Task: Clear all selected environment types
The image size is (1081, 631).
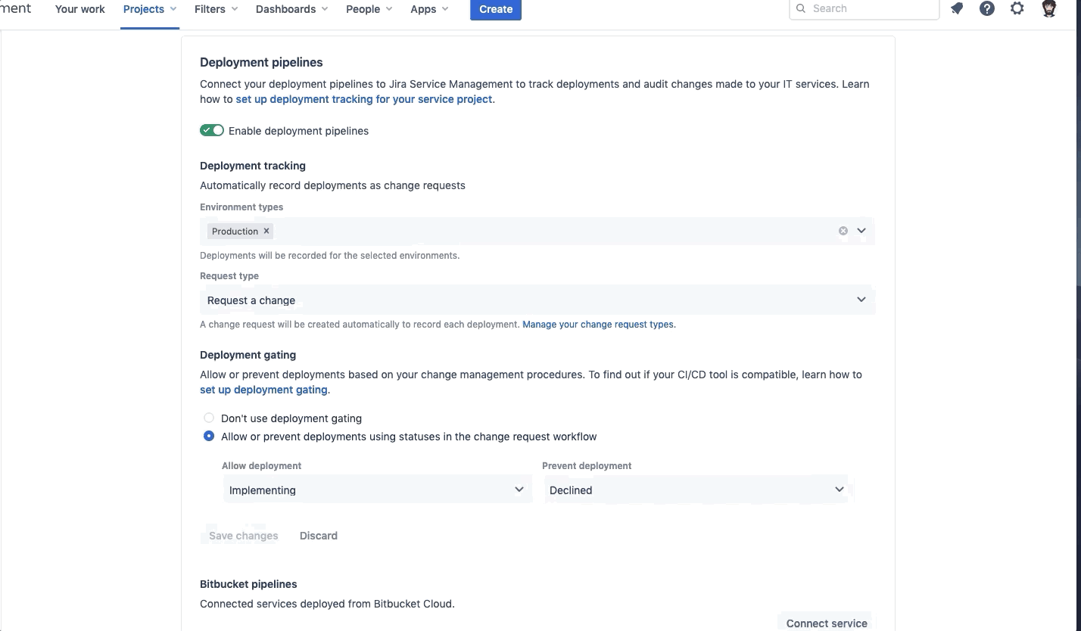Action: (843, 231)
